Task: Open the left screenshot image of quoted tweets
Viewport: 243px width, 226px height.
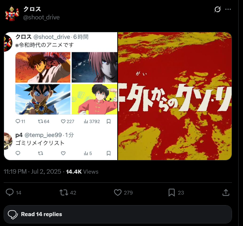Action: pos(61,96)
